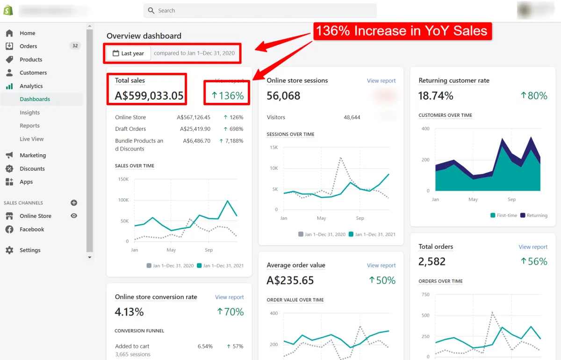Click the A$599,033.05 total sales value
561x360 pixels.
(x=149, y=96)
